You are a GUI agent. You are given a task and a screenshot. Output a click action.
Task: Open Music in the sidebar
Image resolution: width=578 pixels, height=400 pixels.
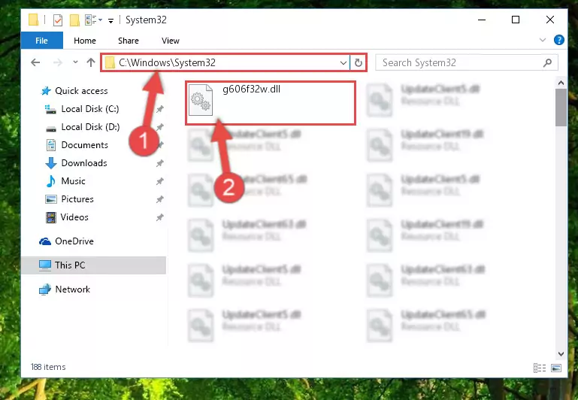click(65, 181)
